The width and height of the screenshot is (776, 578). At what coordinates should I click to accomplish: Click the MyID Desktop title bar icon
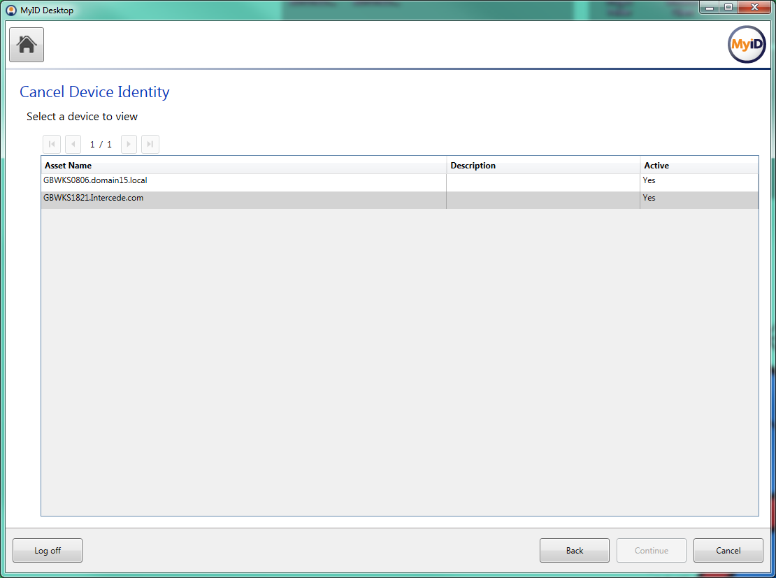[x=11, y=10]
